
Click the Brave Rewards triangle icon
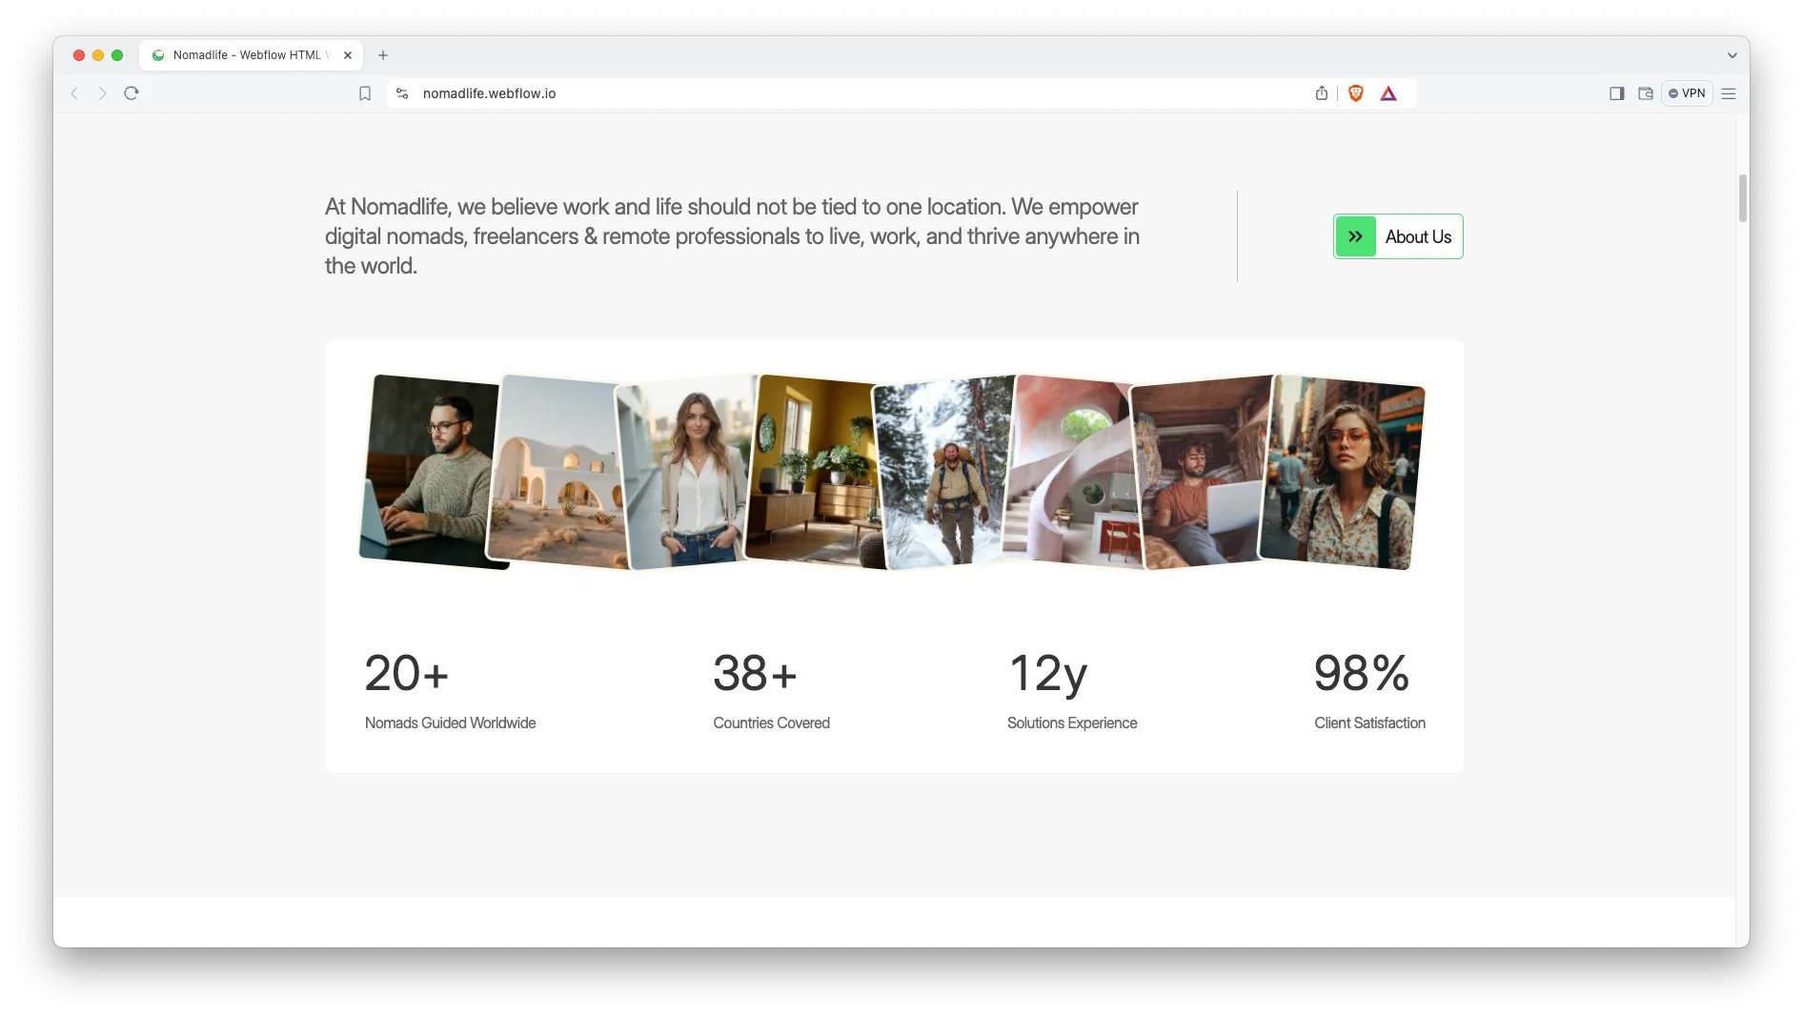(1388, 93)
